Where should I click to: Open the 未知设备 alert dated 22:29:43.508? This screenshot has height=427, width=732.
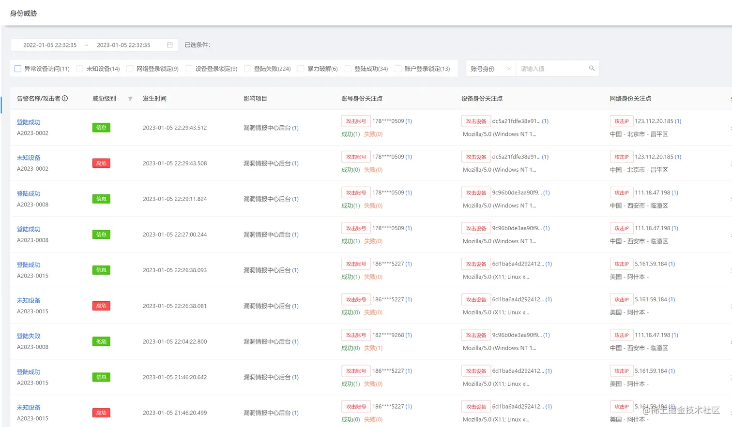pyautogui.click(x=29, y=158)
